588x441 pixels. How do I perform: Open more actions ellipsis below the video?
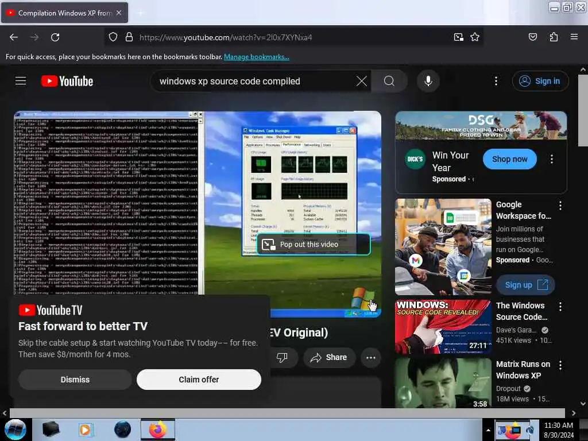click(x=371, y=357)
